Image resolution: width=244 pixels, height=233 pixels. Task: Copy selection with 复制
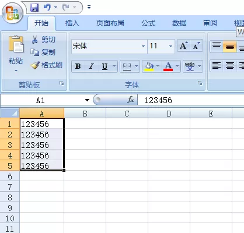pos(43,52)
